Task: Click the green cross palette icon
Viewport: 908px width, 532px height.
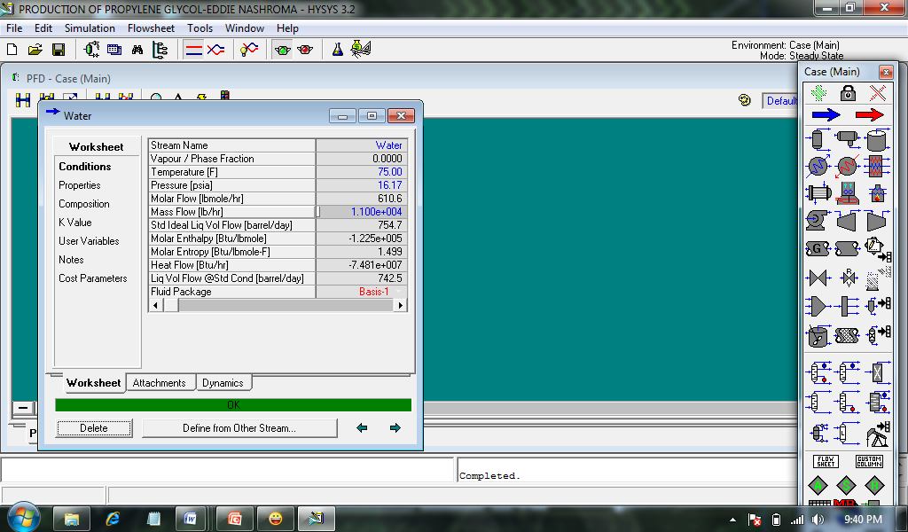Action: tap(818, 92)
